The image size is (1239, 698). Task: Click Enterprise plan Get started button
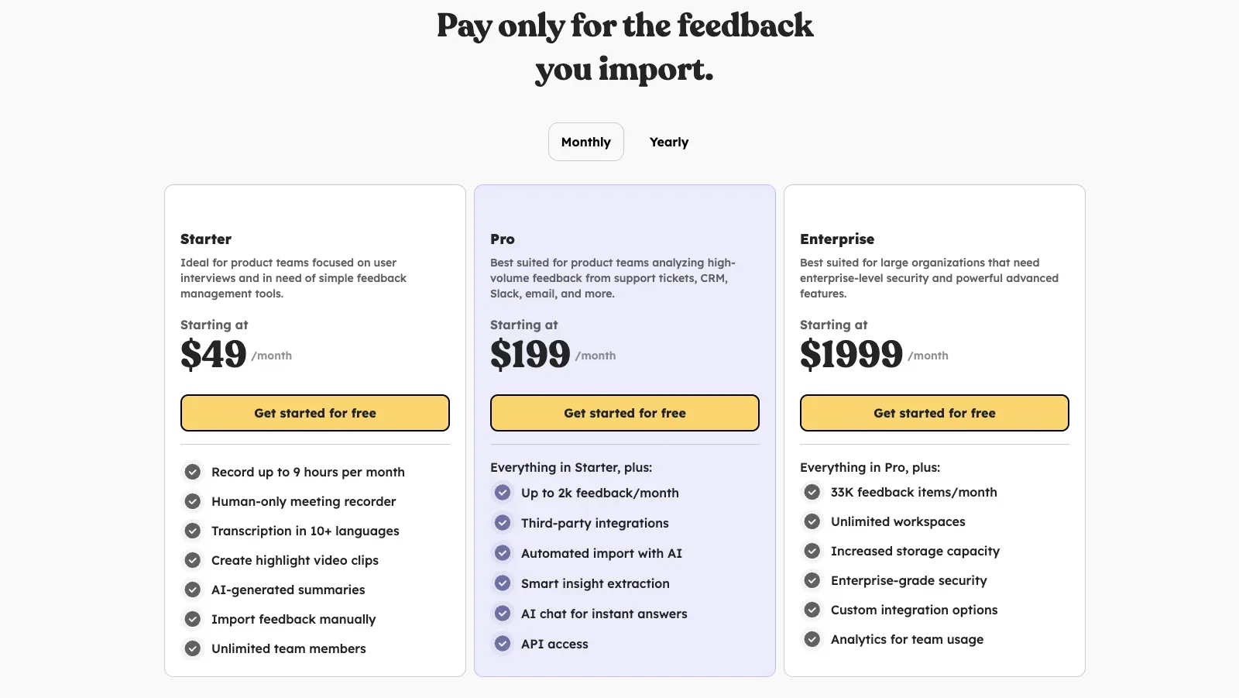(x=935, y=413)
